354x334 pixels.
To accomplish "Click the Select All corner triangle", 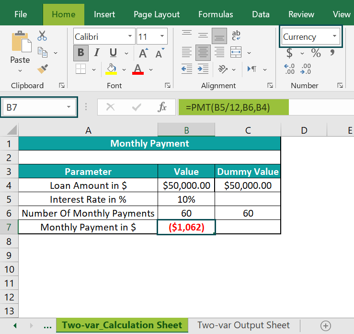I will pos(12,130).
